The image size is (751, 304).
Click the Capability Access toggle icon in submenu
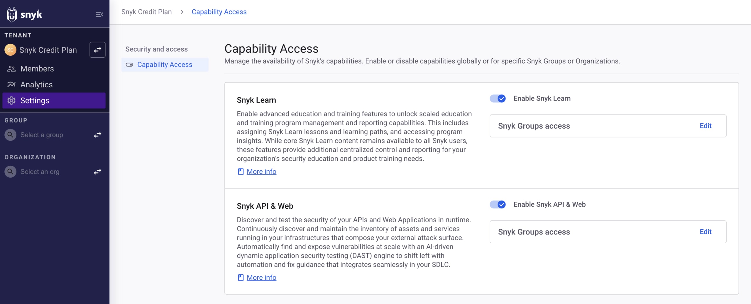point(129,64)
